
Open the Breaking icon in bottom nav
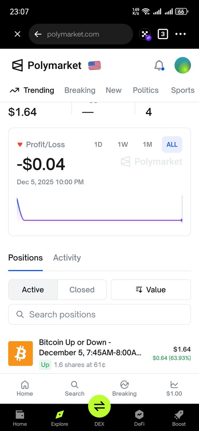(125, 389)
